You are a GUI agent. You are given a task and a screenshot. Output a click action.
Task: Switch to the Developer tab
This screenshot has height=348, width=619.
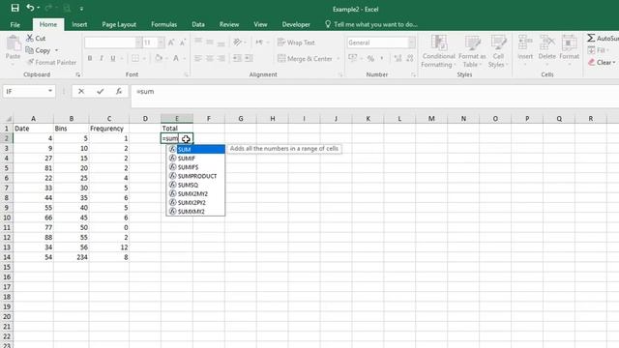click(x=296, y=24)
